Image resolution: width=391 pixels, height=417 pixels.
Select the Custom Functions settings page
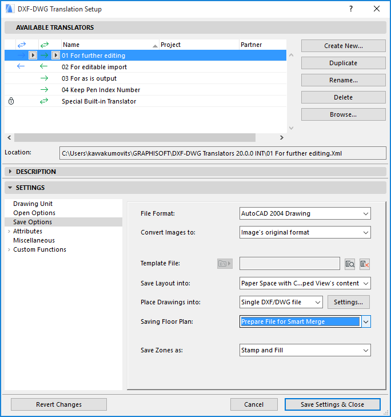point(39,249)
